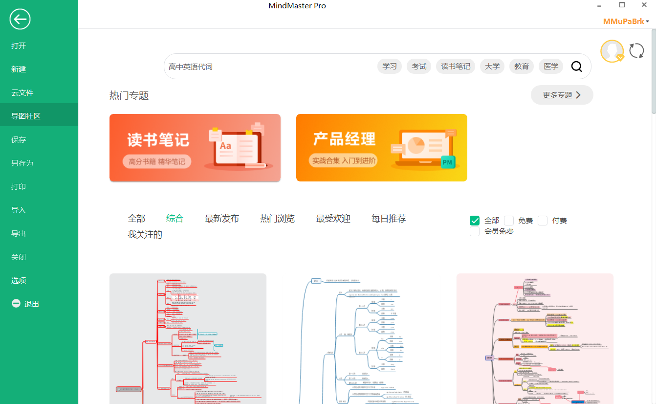Click the 学习 search tag

pyautogui.click(x=390, y=67)
